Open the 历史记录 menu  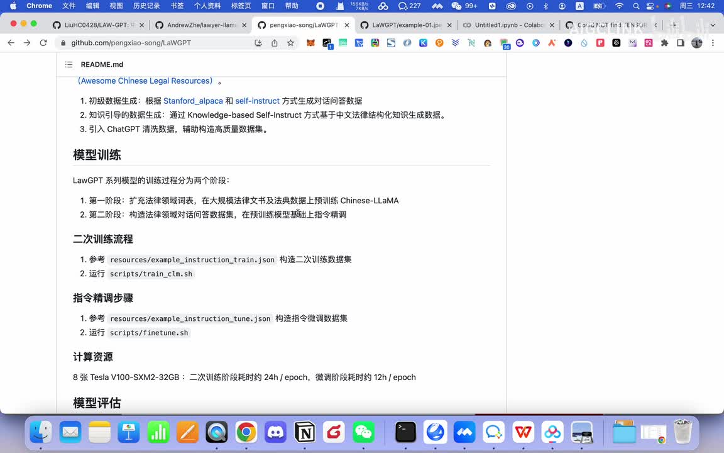146,6
